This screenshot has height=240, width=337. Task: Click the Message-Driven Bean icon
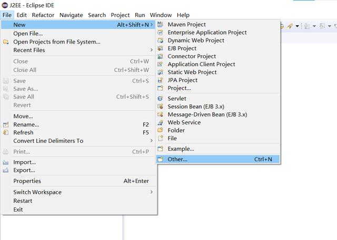160,114
